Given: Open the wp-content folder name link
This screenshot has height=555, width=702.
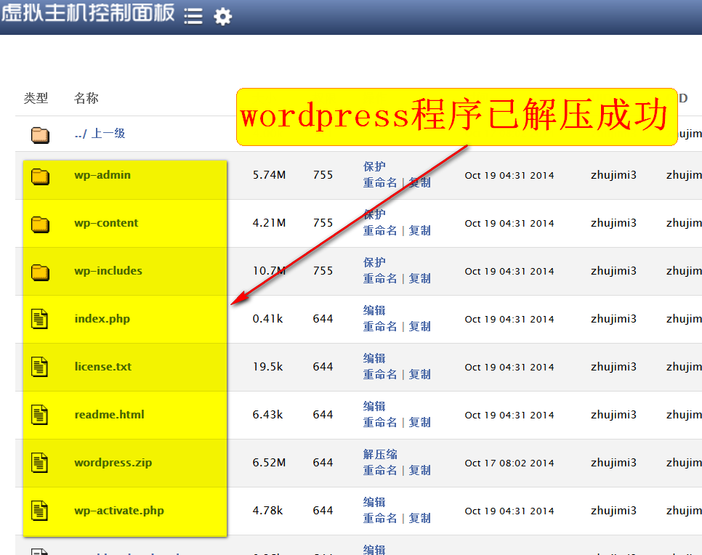Looking at the screenshot, I should [x=106, y=223].
